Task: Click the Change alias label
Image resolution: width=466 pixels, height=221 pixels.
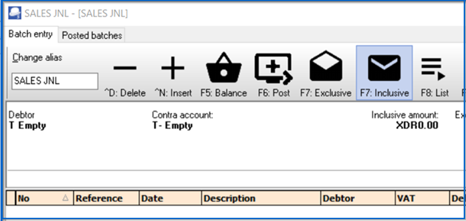Action: (37, 58)
